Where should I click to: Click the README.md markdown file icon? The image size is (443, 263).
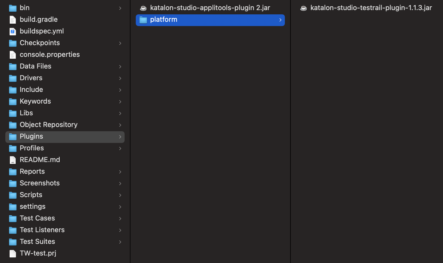point(13,160)
